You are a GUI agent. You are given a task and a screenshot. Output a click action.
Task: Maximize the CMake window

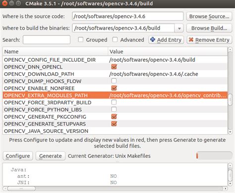[x=18, y=3]
